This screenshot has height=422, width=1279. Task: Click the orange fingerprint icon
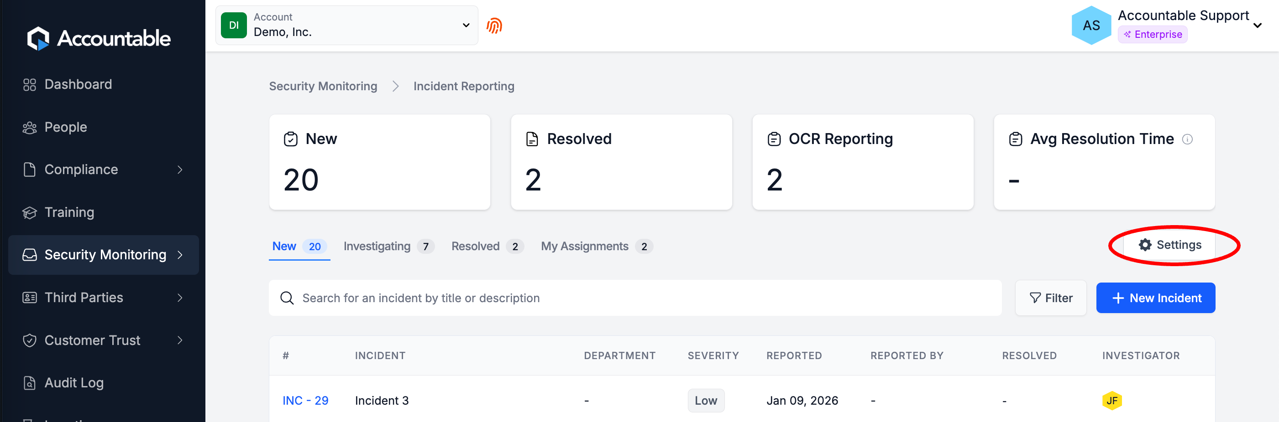point(494,25)
